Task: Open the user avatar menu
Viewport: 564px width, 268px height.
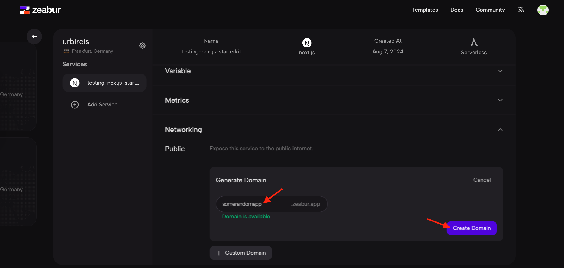Action: [x=543, y=10]
